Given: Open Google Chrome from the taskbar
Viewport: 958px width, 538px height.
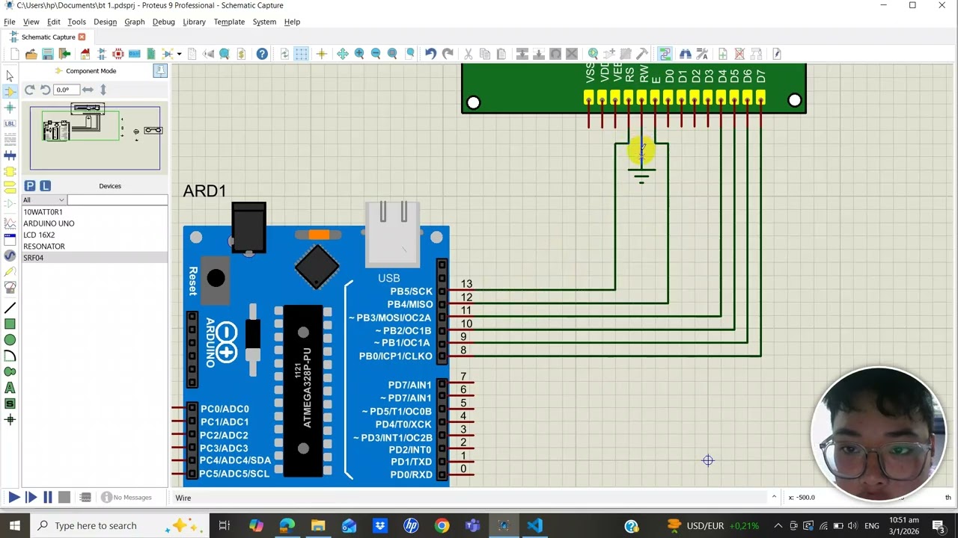Looking at the screenshot, I should click(442, 525).
